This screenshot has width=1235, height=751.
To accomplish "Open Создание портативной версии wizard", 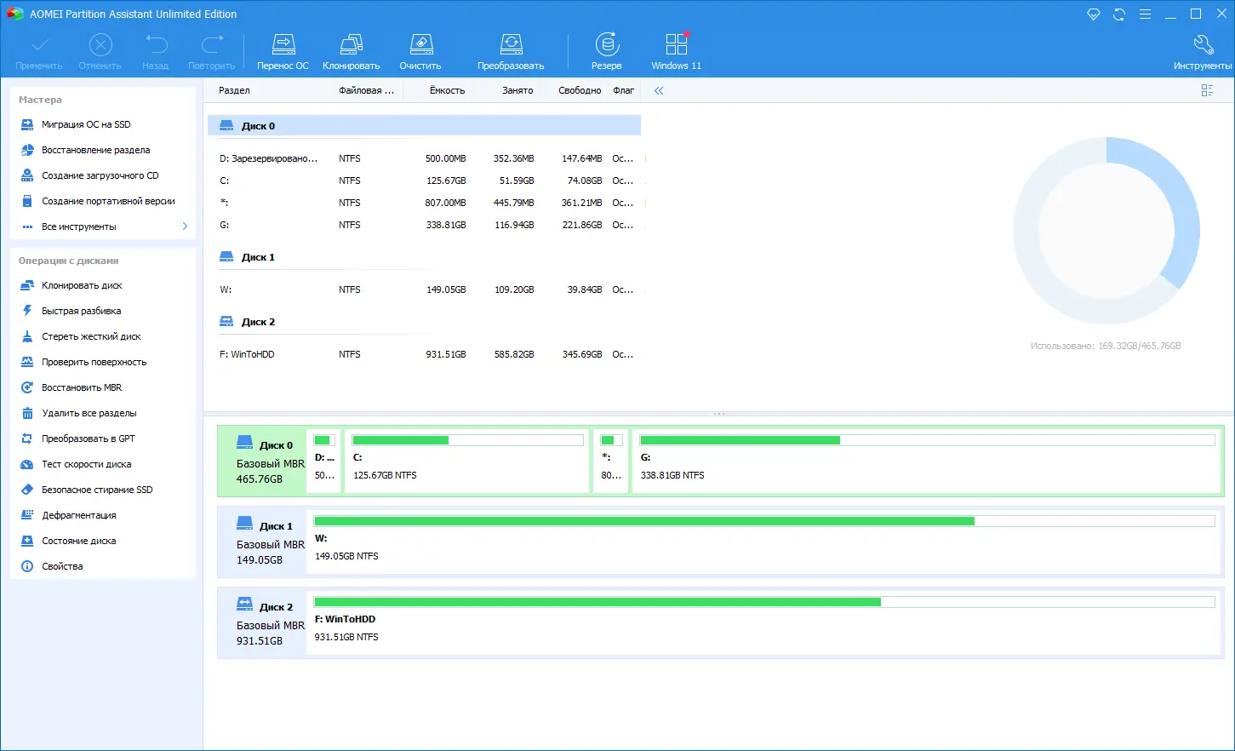I will (x=108, y=201).
